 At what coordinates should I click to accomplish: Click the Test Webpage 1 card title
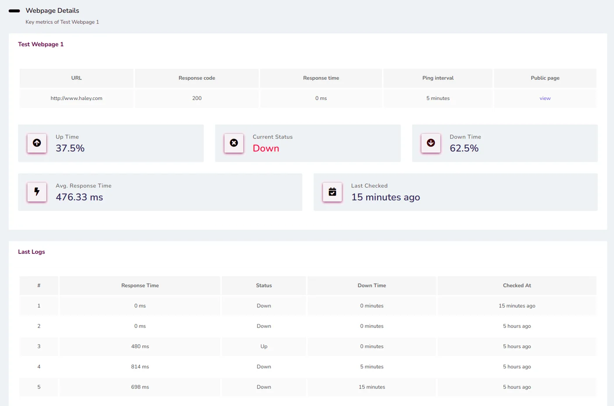click(x=41, y=44)
